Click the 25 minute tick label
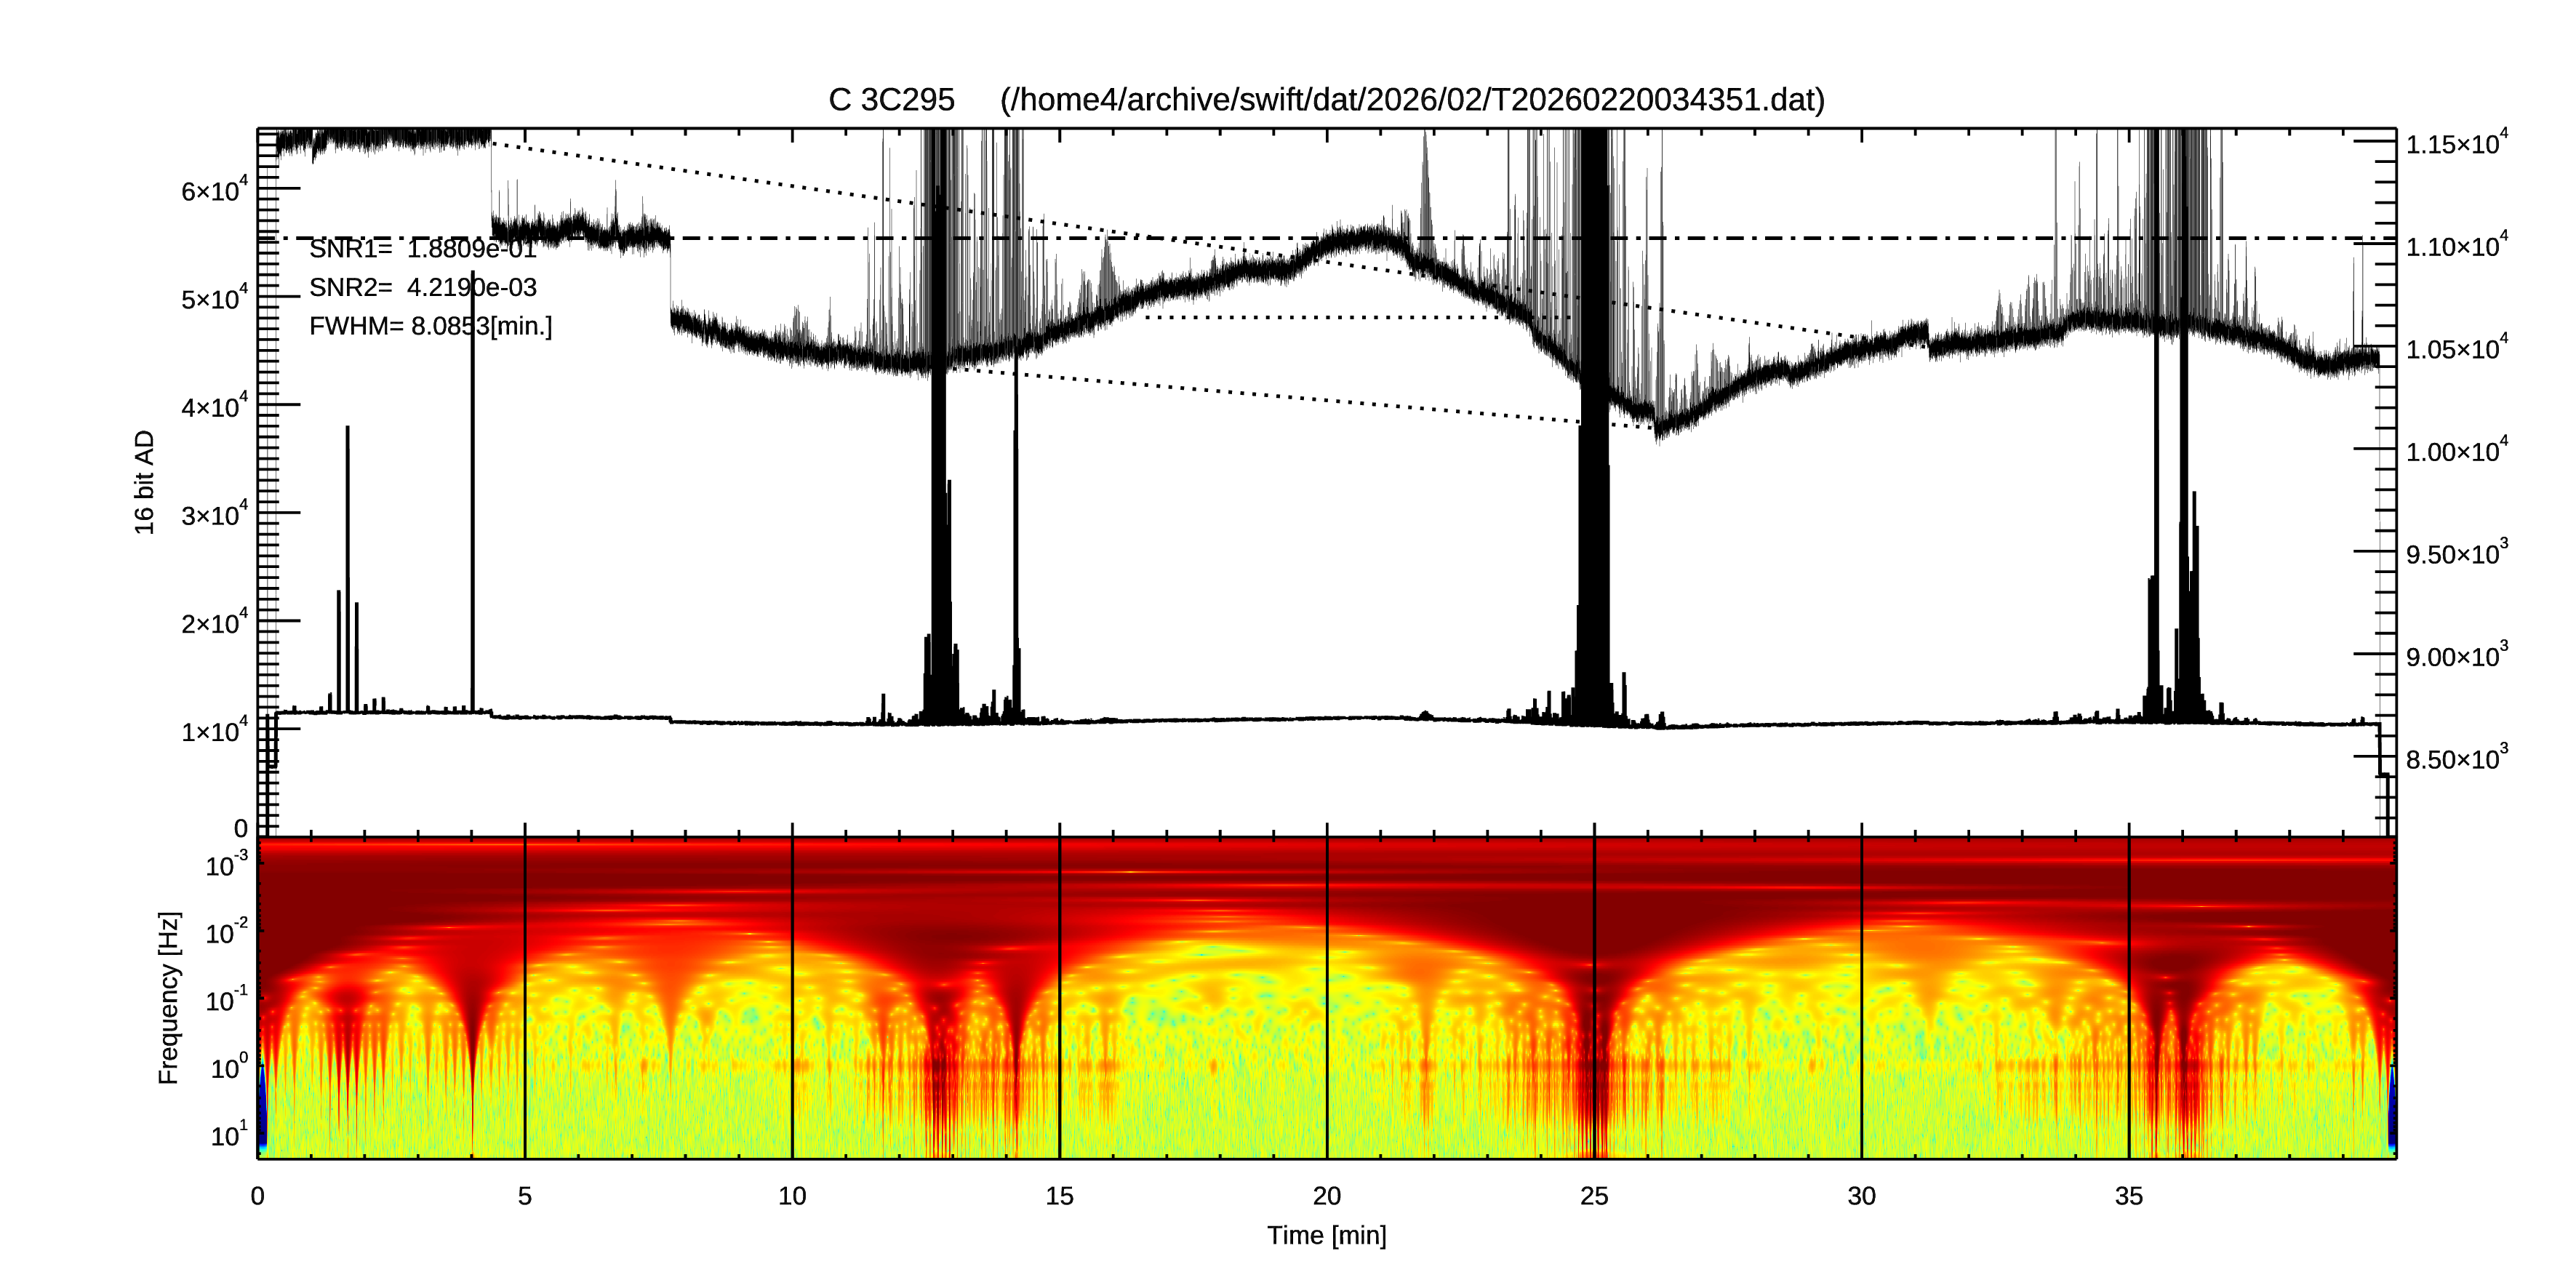 (1593, 1196)
